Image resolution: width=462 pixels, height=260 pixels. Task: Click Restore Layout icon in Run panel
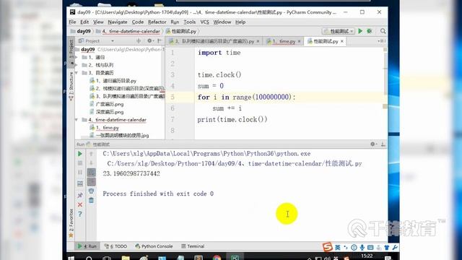[x=80, y=183]
